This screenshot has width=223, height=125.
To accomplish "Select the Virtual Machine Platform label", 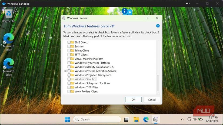I will (89, 59).
